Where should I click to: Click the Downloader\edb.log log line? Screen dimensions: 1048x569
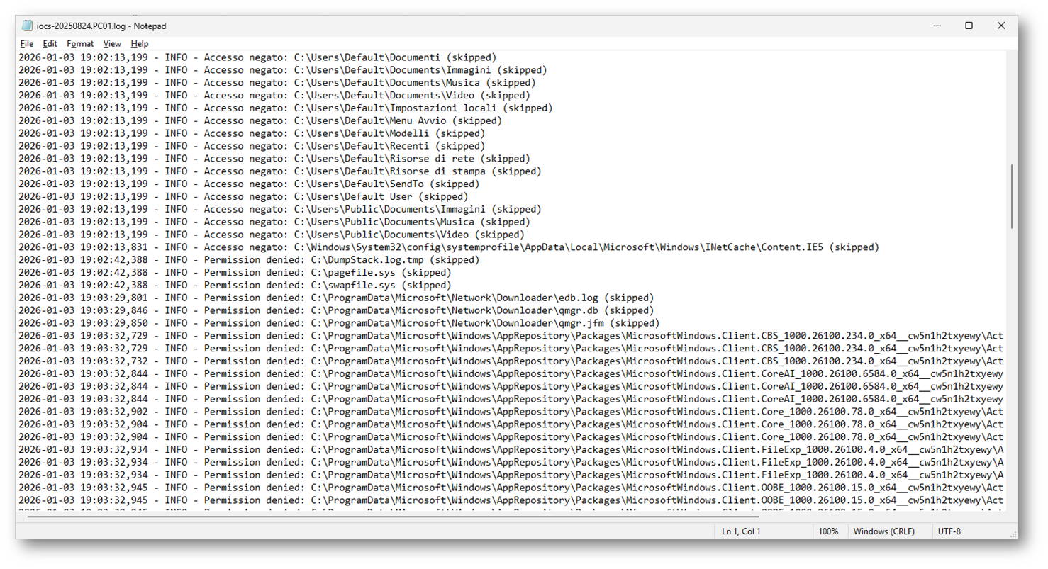click(336, 298)
